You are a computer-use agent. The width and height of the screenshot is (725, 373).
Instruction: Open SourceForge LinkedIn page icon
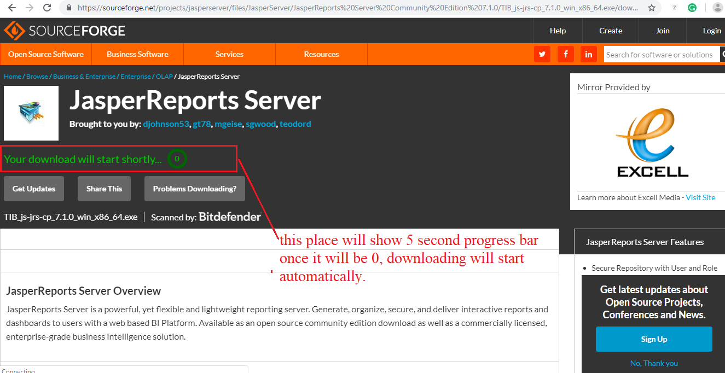(589, 54)
